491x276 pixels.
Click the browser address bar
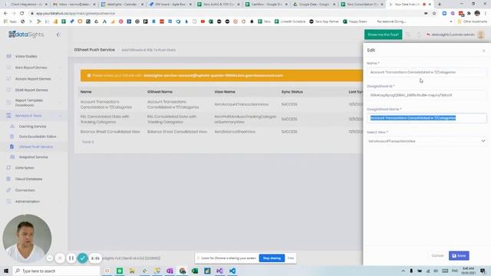[x=226, y=14]
